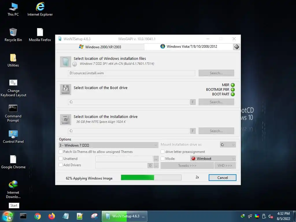Click the Installation drive icon
Image resolution: width=296 pixels, height=222 pixels.
[x=66, y=119]
